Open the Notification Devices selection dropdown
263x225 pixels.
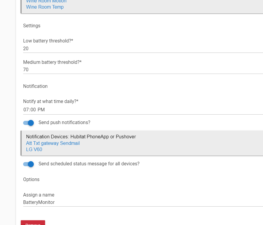[x=81, y=137]
